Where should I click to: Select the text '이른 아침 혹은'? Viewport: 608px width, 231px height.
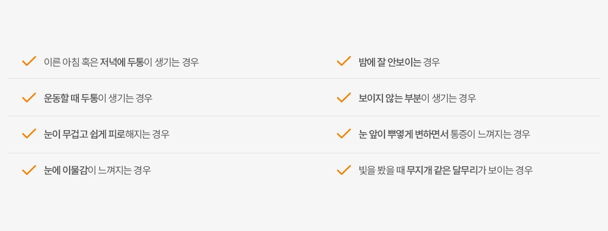coord(71,62)
